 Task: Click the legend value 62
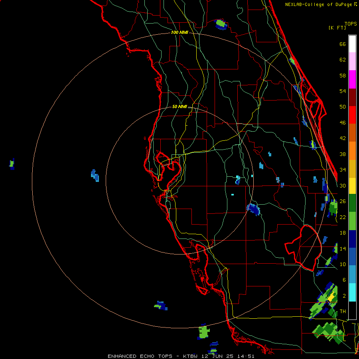343,60
